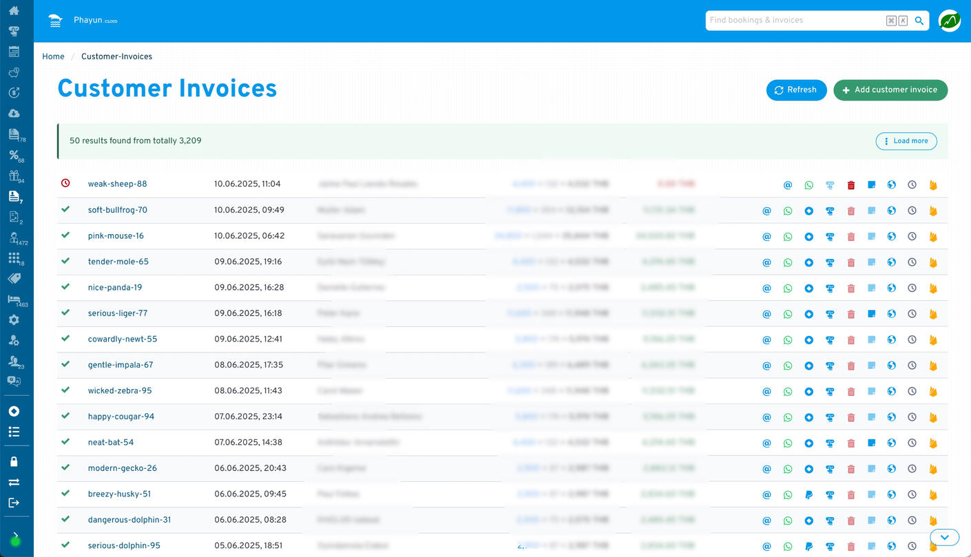Click Add customer invoice
971x557 pixels.
890,90
